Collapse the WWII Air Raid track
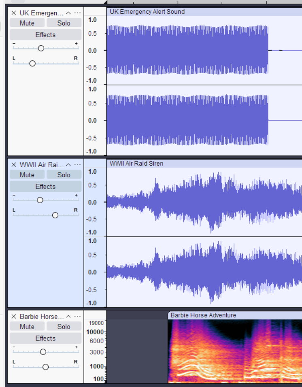The height and width of the screenshot is (387, 302). click(68, 165)
